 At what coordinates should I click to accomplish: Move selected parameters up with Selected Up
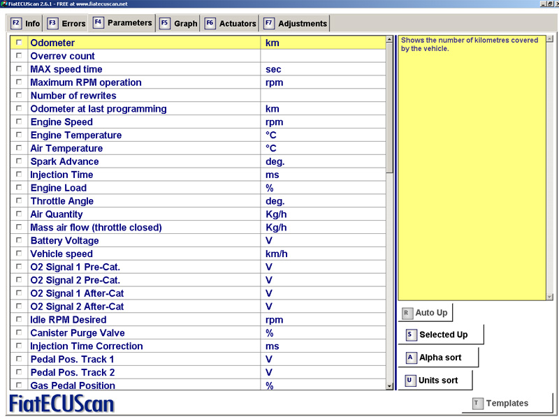point(441,335)
